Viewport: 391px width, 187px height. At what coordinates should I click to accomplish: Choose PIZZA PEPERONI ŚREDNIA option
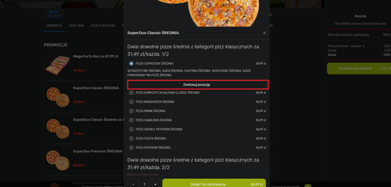pos(131,148)
